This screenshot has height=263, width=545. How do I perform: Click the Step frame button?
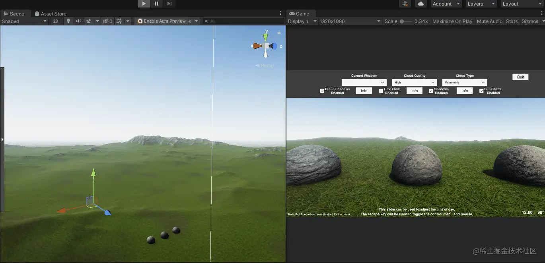pos(169,4)
